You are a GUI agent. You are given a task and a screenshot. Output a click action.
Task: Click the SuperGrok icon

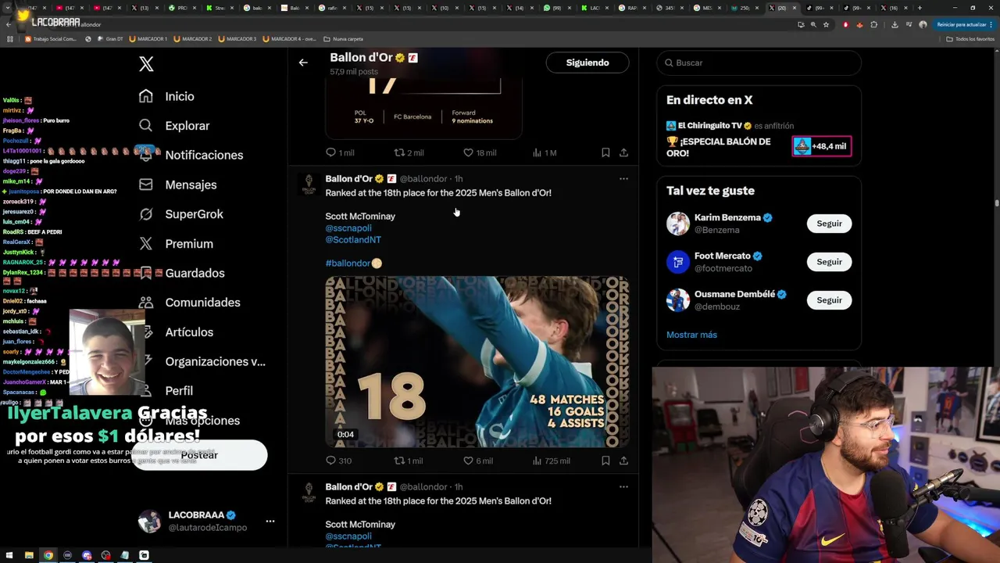coord(146,214)
